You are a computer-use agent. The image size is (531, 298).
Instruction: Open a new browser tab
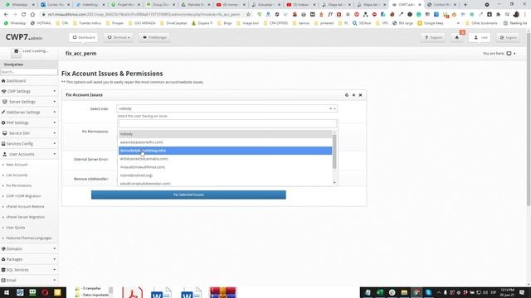coord(465,5)
